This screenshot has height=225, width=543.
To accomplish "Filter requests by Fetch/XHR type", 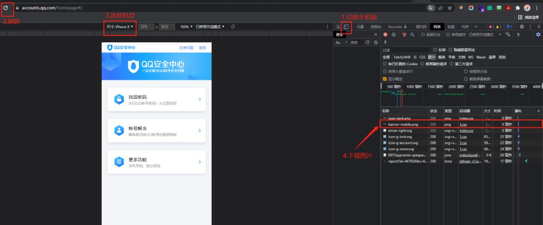I will pyautogui.click(x=401, y=57).
